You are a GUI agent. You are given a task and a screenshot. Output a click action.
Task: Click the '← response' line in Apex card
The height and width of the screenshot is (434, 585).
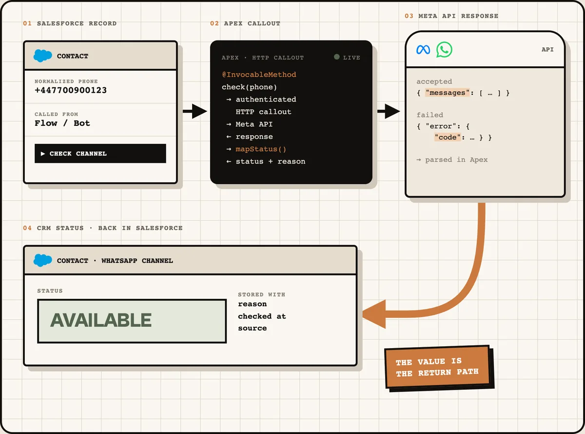[250, 137]
